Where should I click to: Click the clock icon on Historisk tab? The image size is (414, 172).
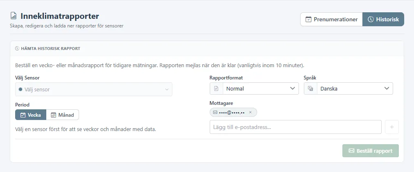click(x=371, y=19)
